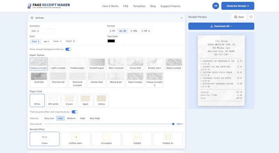The image size is (279, 153).
Task: Set intensity to Very Low
Action: [x=49, y=118]
